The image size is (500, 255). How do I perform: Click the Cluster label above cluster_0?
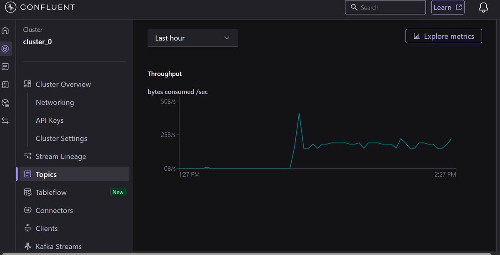[33, 30]
